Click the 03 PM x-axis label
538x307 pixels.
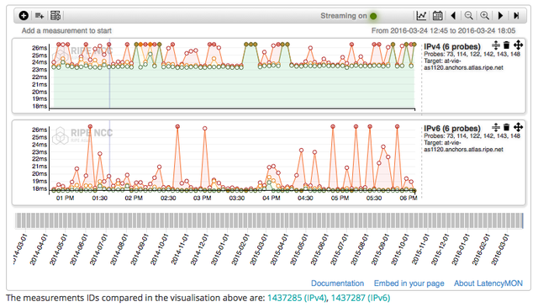point(202,198)
